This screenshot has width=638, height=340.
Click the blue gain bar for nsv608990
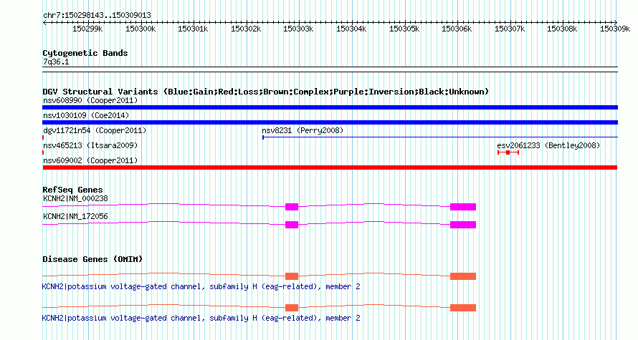click(330, 107)
